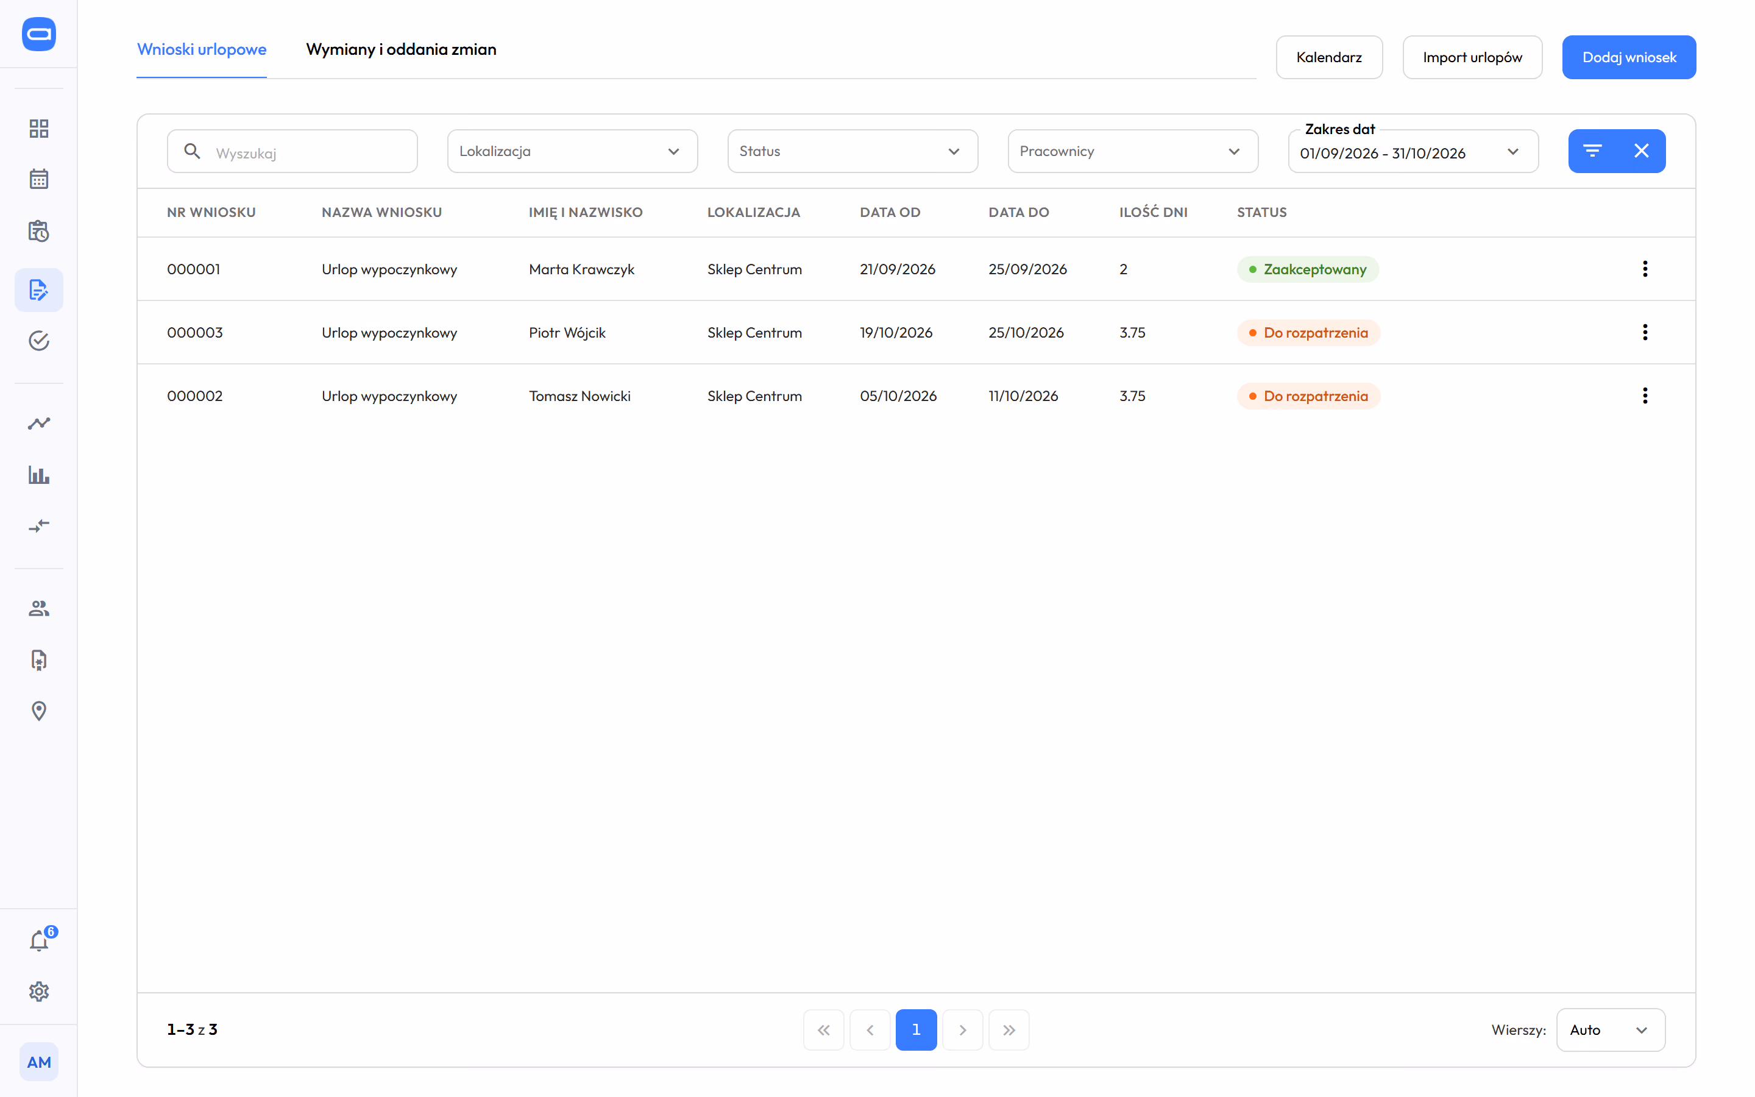Go to the next page arrow
1755x1097 pixels.
point(962,1029)
